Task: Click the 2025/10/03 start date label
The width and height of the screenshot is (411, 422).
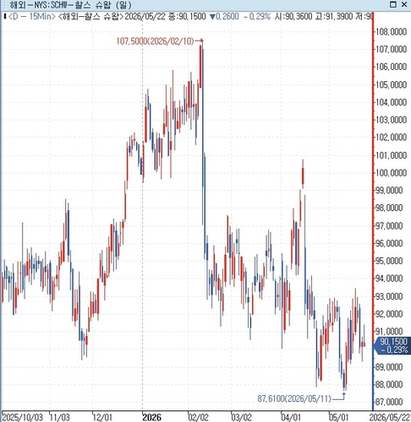Action: (x=22, y=417)
